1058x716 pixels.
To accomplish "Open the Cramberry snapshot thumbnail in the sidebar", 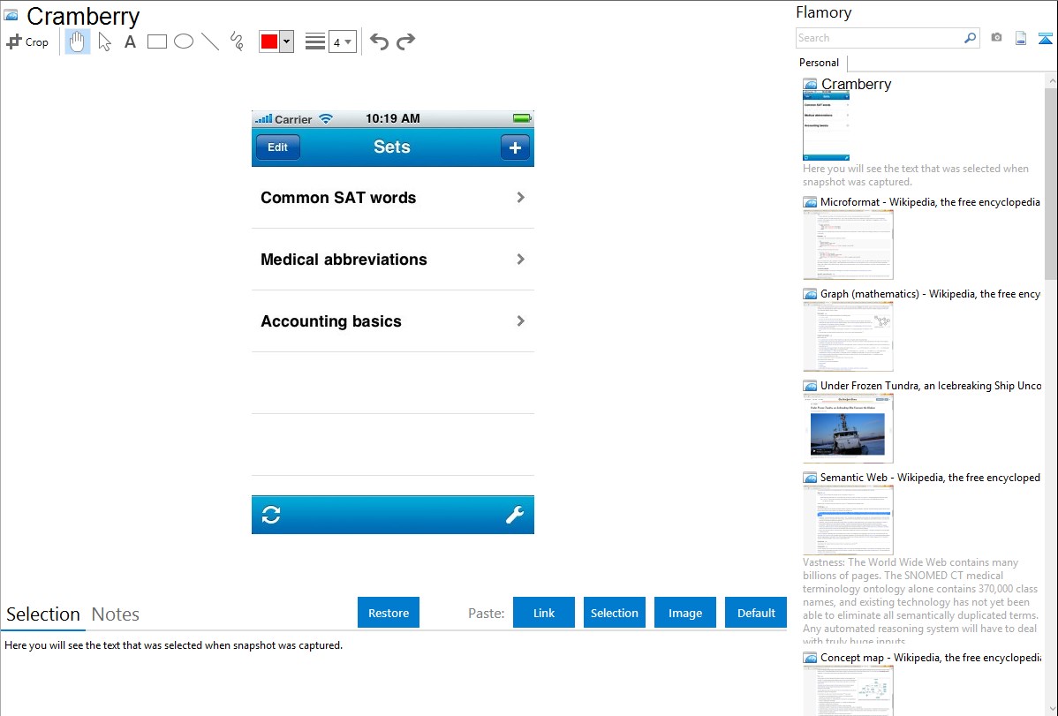I will (x=826, y=126).
